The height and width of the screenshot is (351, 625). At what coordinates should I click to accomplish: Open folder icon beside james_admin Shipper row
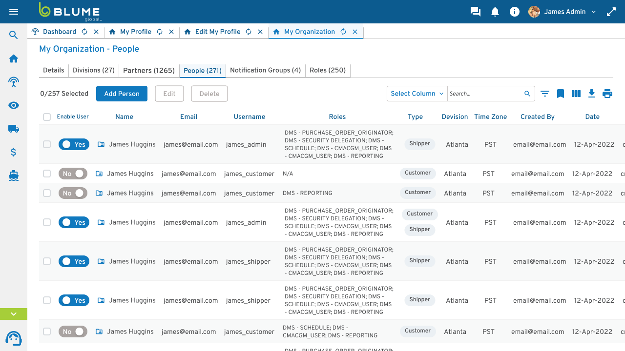[101, 144]
